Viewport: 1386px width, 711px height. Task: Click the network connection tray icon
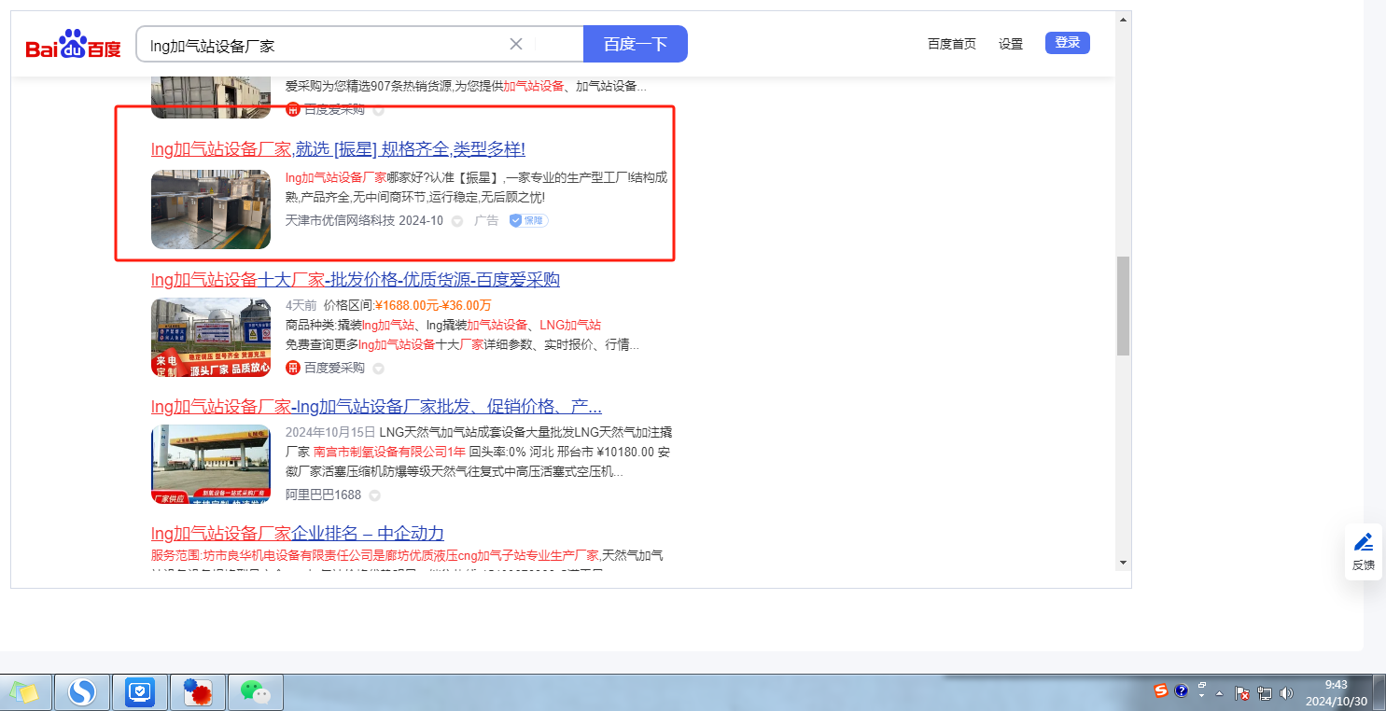[1265, 693]
